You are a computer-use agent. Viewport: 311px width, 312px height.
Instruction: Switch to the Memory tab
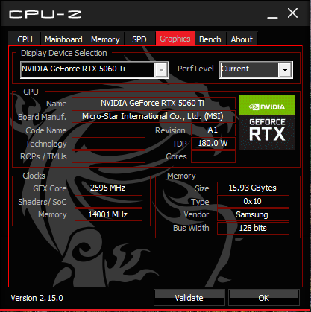pyautogui.click(x=105, y=39)
